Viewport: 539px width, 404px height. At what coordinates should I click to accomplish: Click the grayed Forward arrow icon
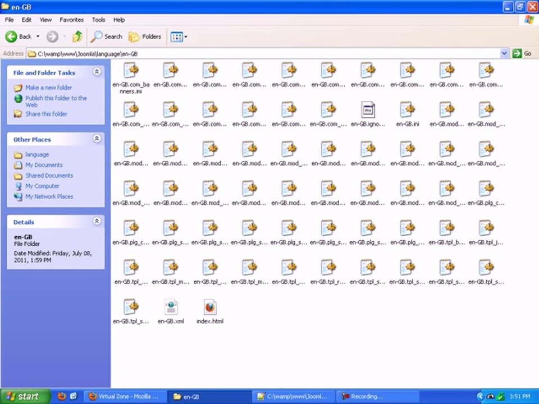coord(52,36)
